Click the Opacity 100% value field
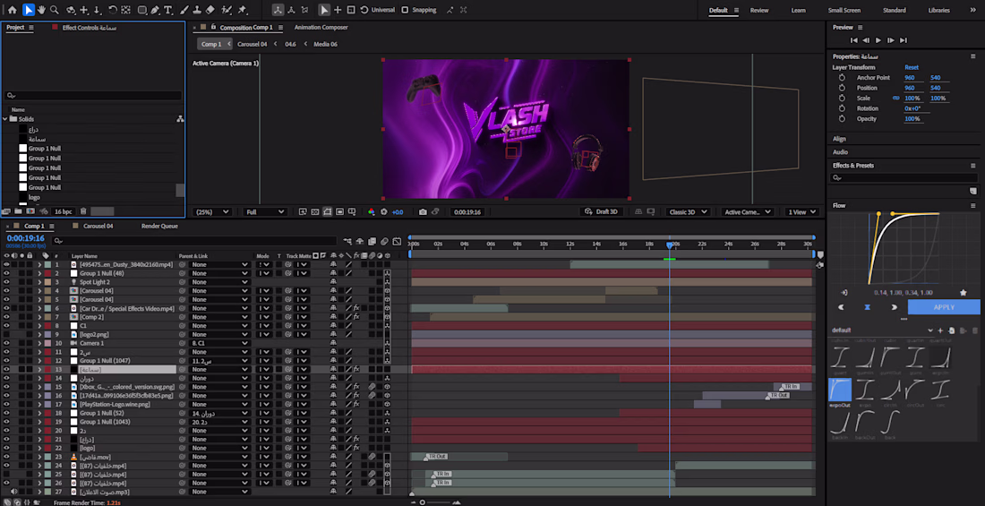This screenshot has height=506, width=985. [912, 118]
